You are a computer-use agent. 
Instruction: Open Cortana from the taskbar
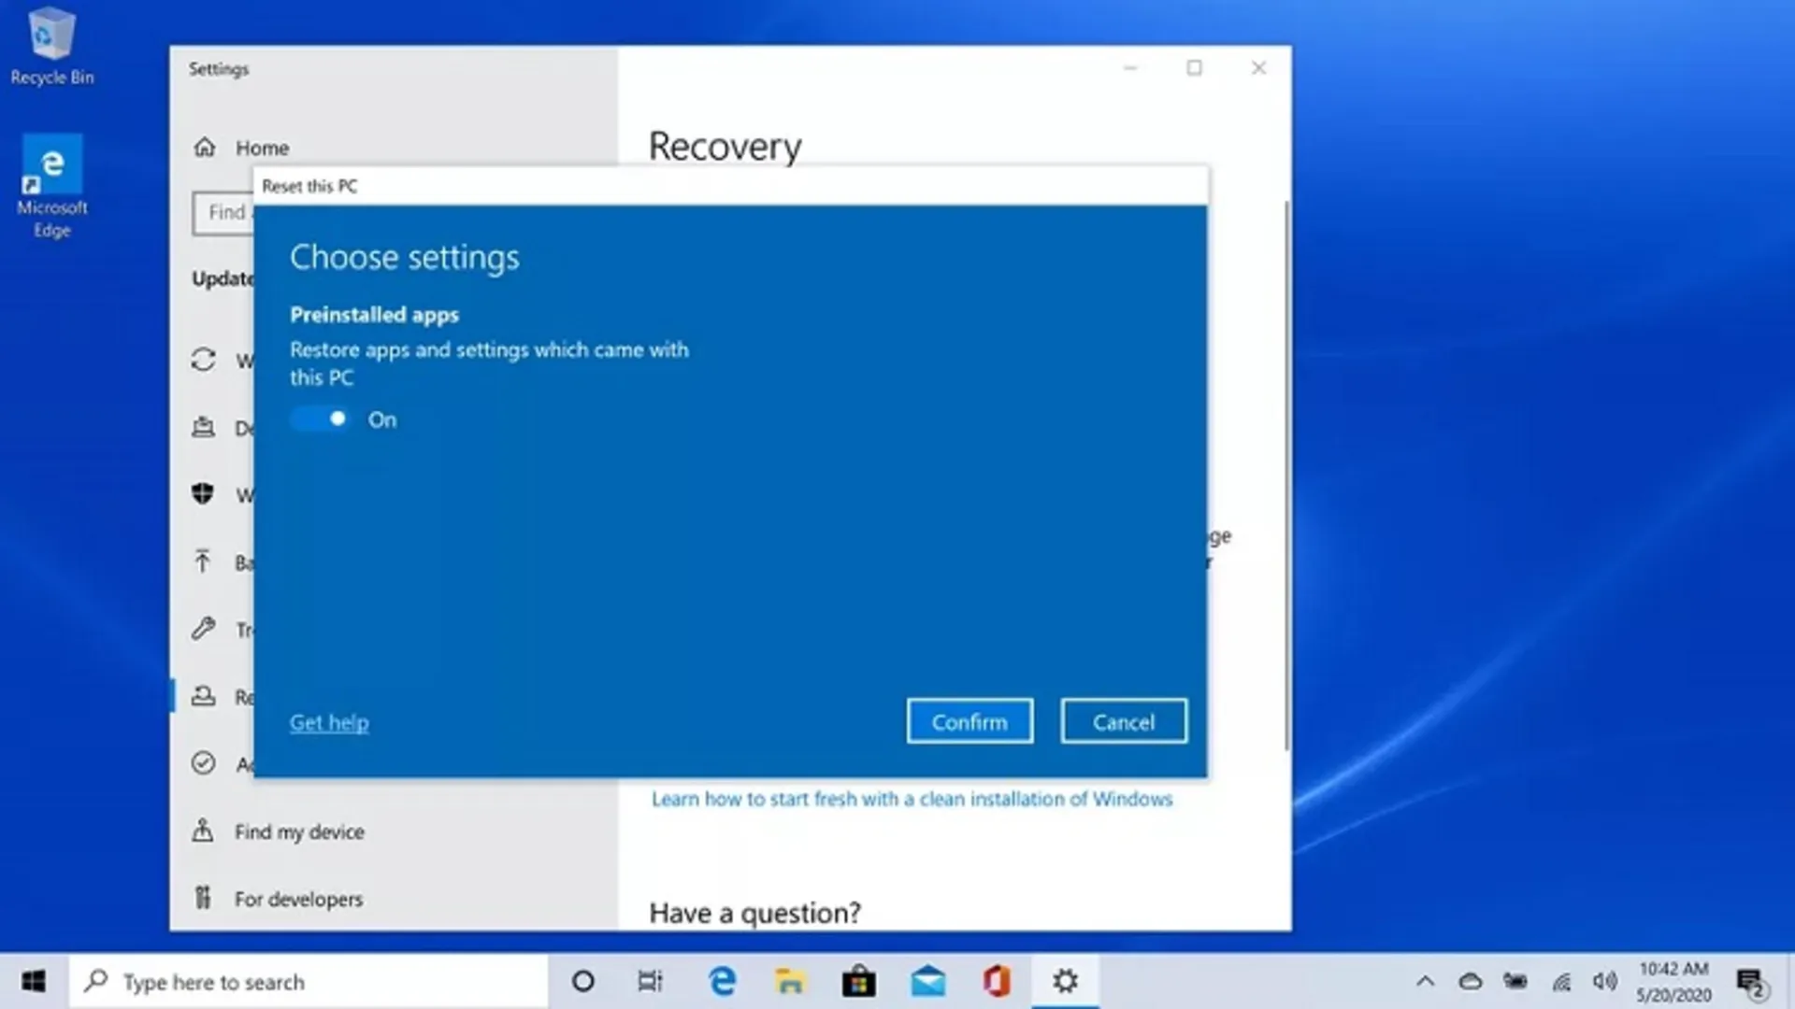pos(582,981)
